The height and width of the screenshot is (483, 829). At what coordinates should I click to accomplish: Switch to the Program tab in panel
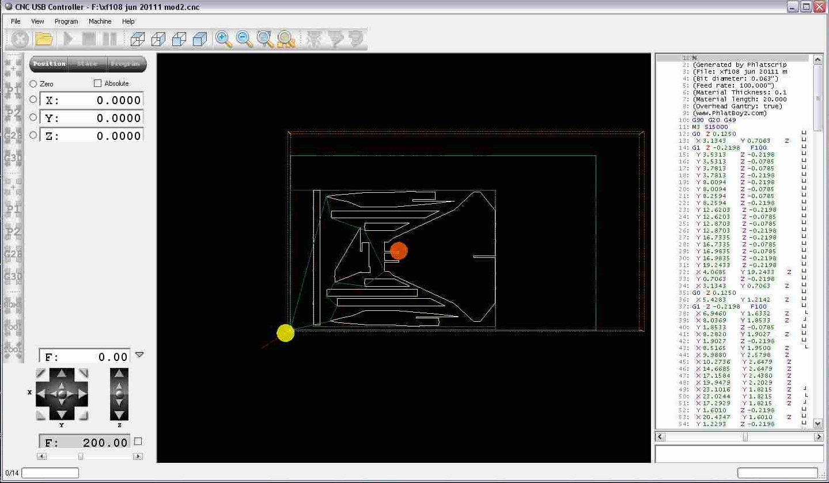point(125,64)
